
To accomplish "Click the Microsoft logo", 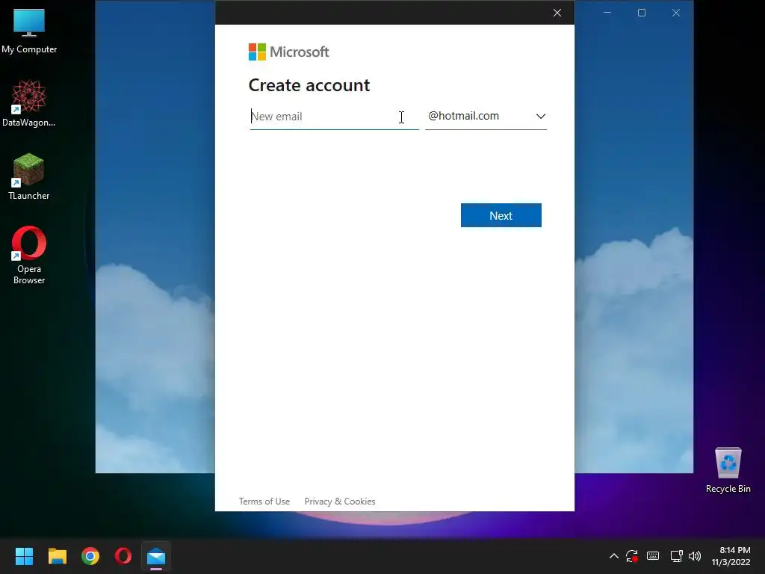I will point(289,52).
